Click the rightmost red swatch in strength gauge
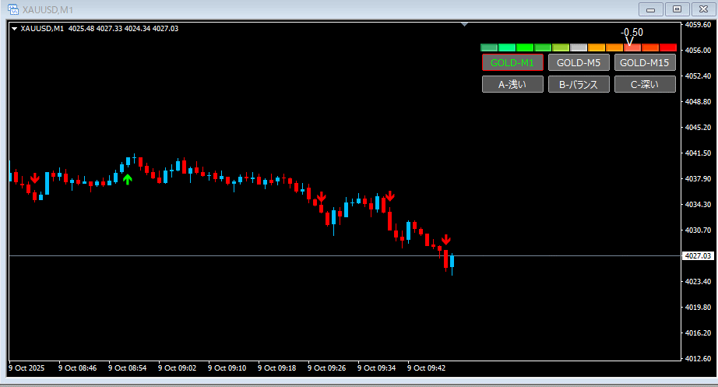The width and height of the screenshot is (718, 387). point(668,47)
